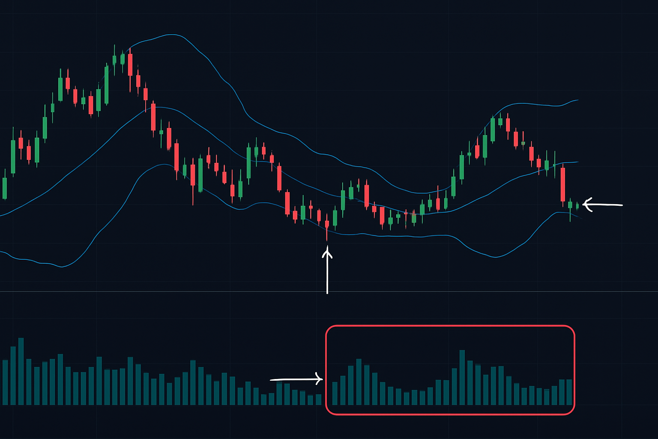
Task: Select the last volume bar inside the red box
Action: click(x=569, y=392)
